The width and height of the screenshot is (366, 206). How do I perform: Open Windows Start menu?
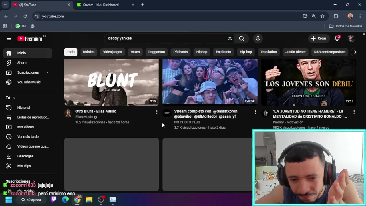pos(9,200)
